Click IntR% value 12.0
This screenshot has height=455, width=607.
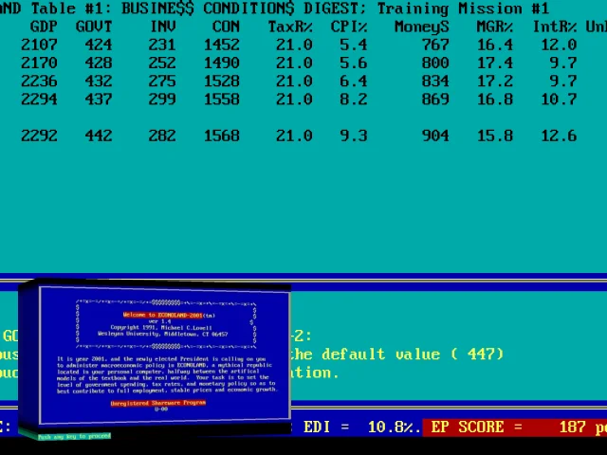[559, 45]
